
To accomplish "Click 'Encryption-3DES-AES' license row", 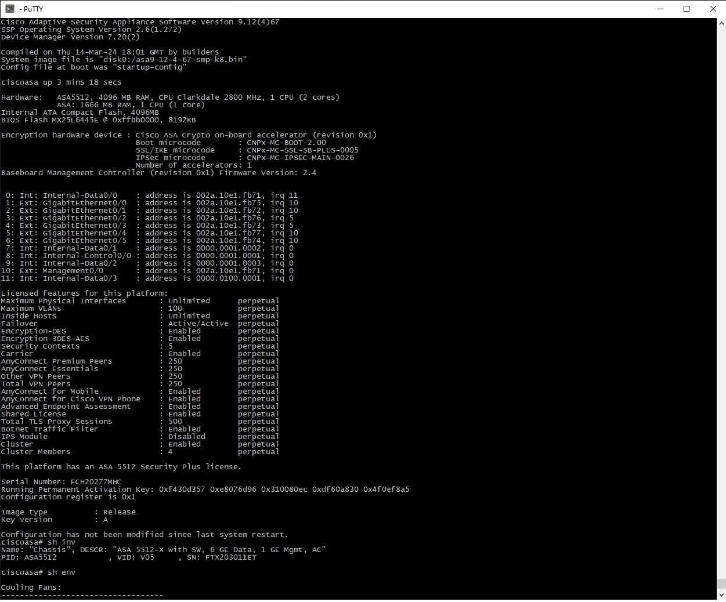I will click(140, 339).
